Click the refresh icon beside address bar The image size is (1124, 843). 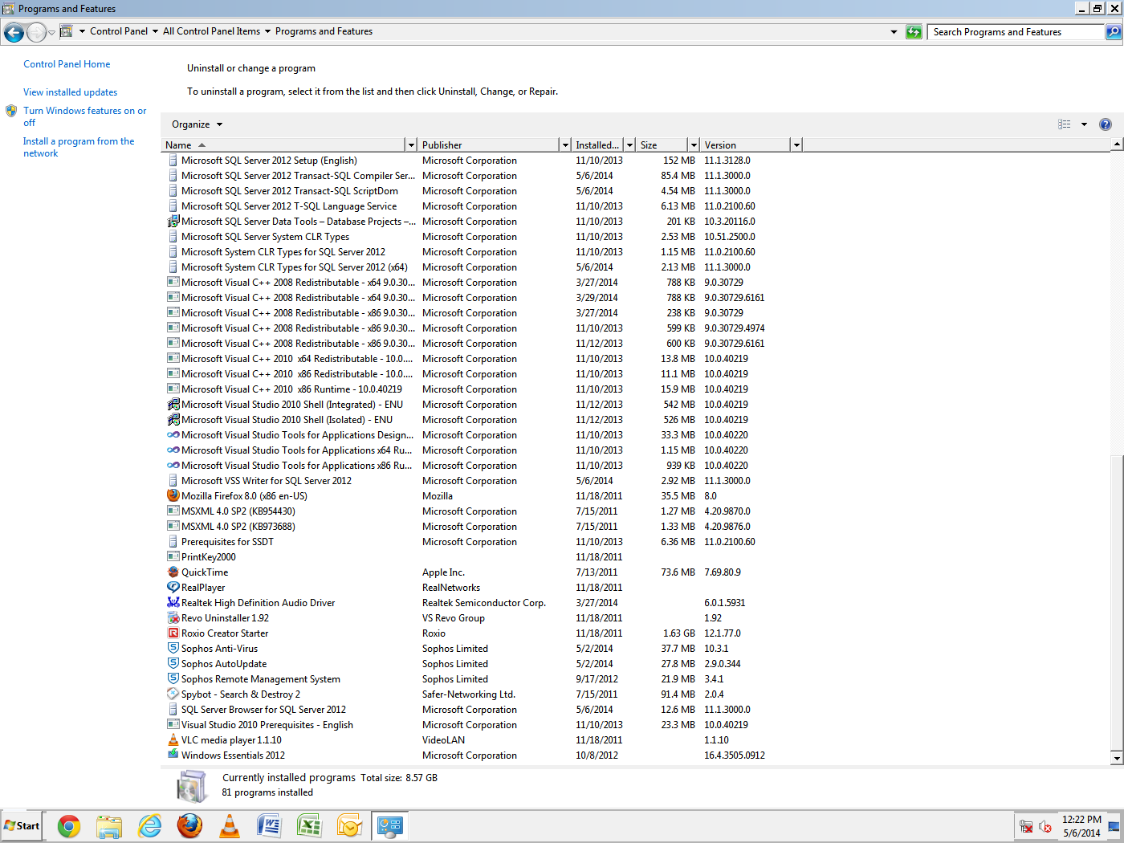[914, 32]
